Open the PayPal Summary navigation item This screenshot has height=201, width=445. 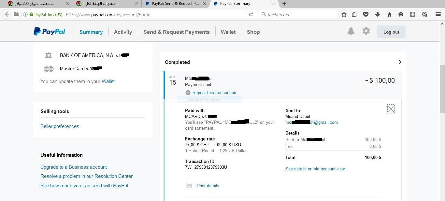[91, 32]
